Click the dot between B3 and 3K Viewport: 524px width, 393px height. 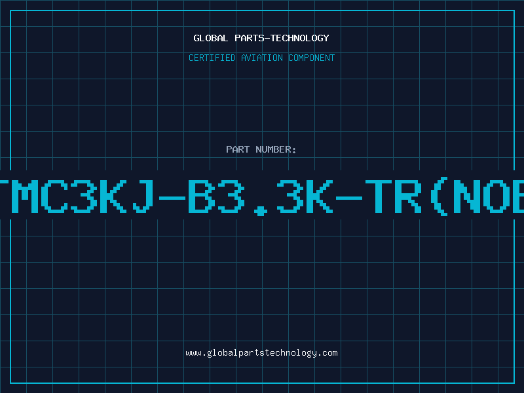click(261, 212)
